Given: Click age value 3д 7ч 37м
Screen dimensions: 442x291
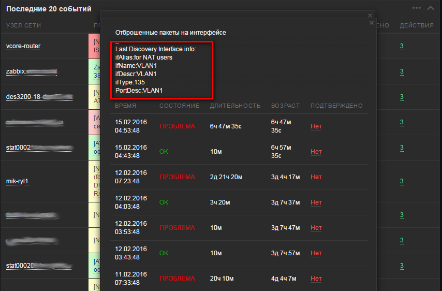Looking at the screenshot, I should [x=285, y=202].
